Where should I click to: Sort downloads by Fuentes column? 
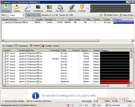coord(78,19)
